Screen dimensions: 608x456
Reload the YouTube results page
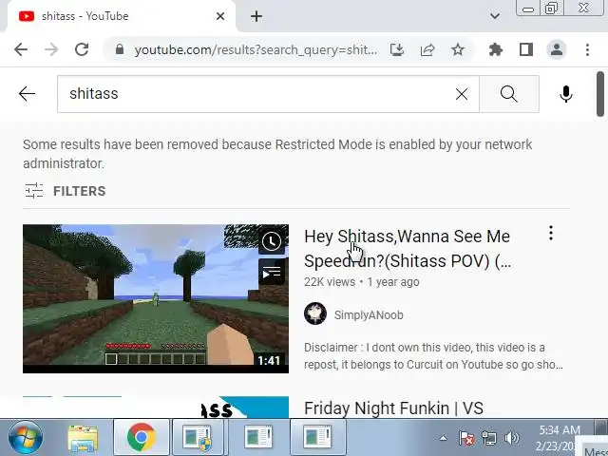pyautogui.click(x=82, y=49)
